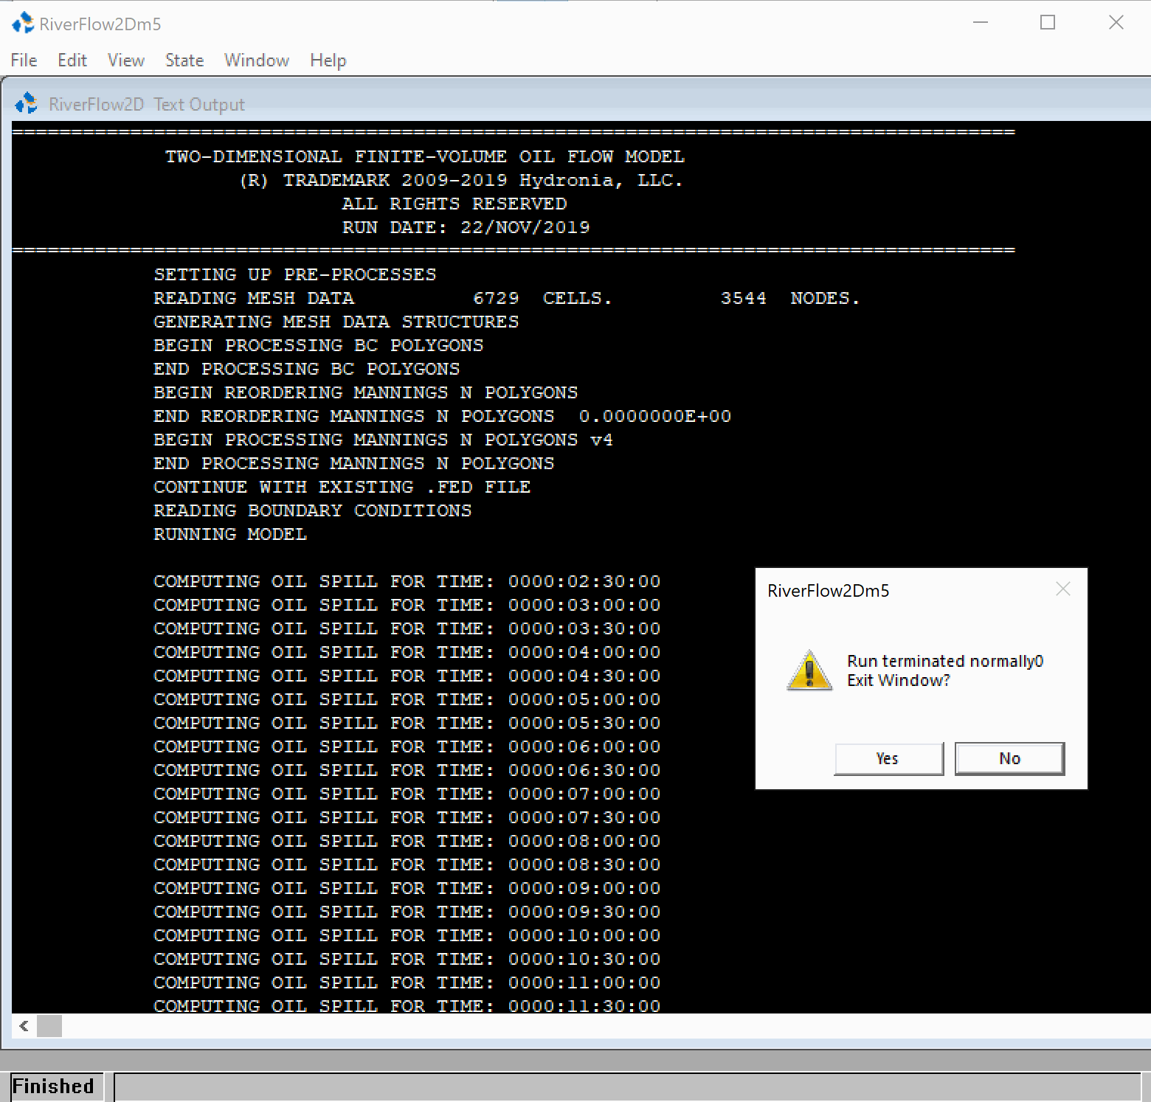The width and height of the screenshot is (1151, 1102).
Task: Close the RiverFlow2Dm5 dialog with X
Action: tap(1063, 589)
